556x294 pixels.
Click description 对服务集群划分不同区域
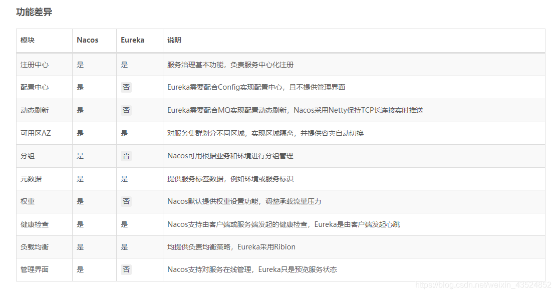(265, 133)
